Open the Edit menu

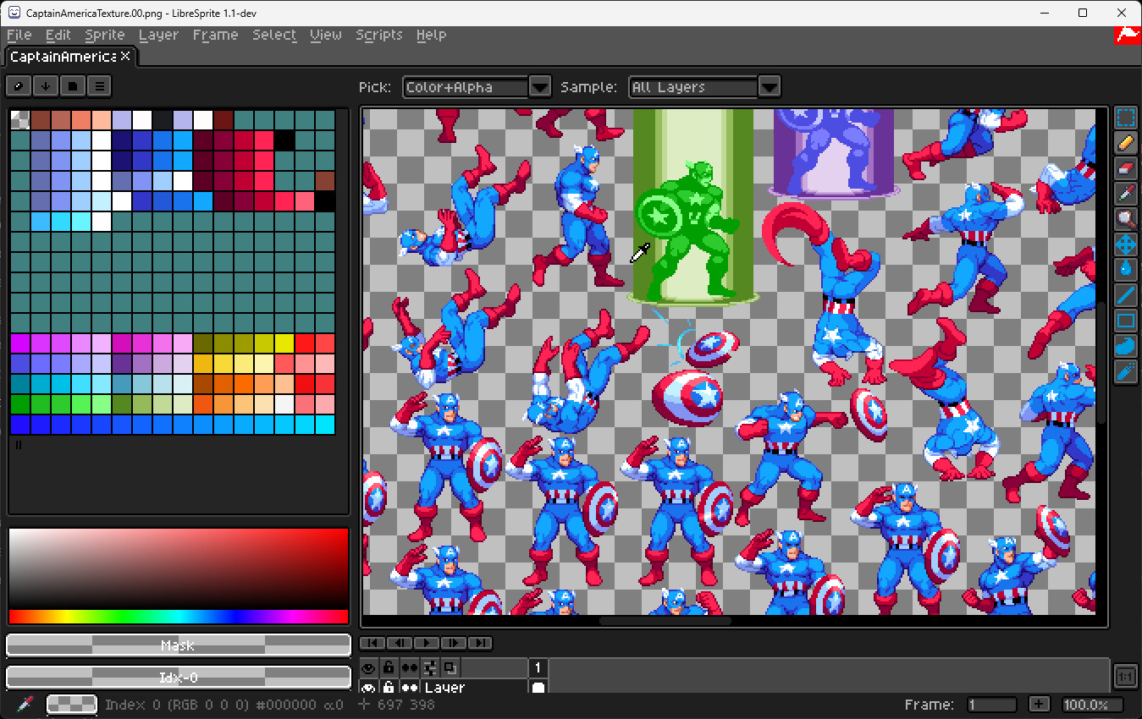coord(58,35)
